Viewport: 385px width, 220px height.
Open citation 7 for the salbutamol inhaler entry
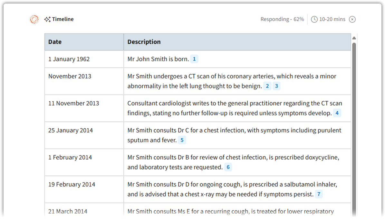point(319,194)
